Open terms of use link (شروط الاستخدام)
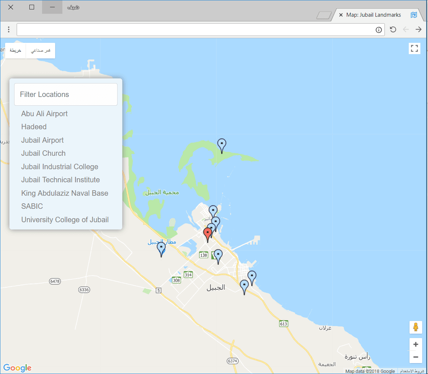The height and width of the screenshot is (374, 428). pyautogui.click(x=412, y=371)
